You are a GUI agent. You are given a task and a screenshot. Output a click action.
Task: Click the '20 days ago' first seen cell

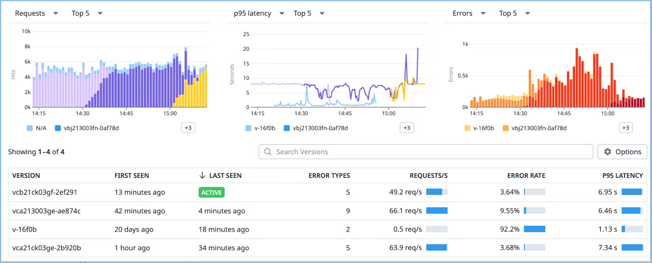pos(134,229)
